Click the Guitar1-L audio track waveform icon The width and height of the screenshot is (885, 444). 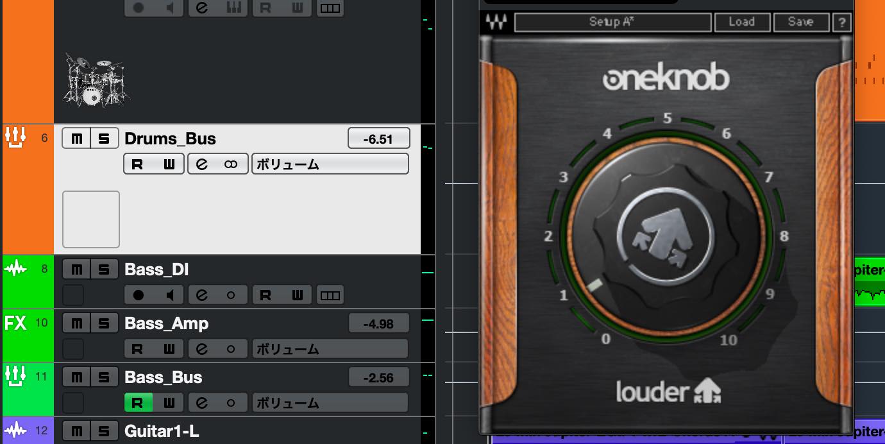(15, 431)
